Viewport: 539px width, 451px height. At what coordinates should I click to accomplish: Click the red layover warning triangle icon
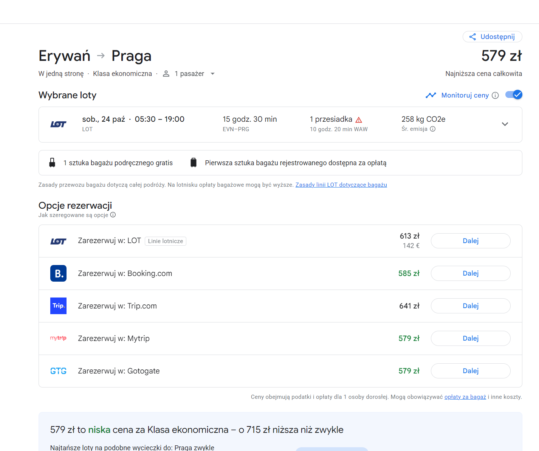click(x=359, y=120)
